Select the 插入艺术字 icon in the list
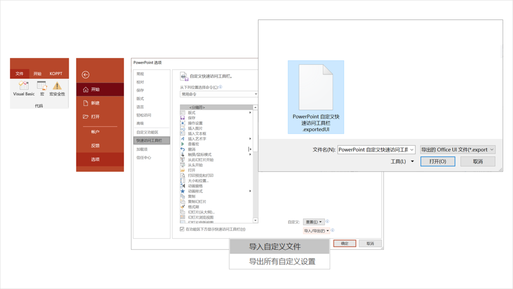 pyautogui.click(x=182, y=139)
